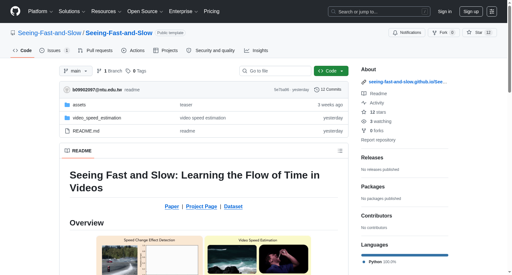
Task: Click the book icon in README tab
Action: (x=67, y=151)
